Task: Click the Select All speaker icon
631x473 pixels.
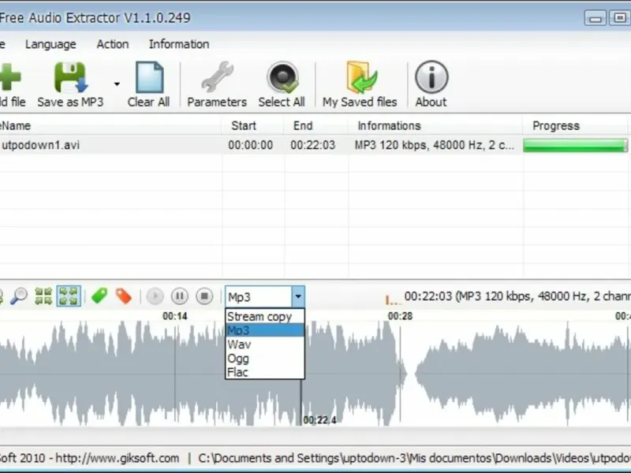Action: [x=282, y=77]
